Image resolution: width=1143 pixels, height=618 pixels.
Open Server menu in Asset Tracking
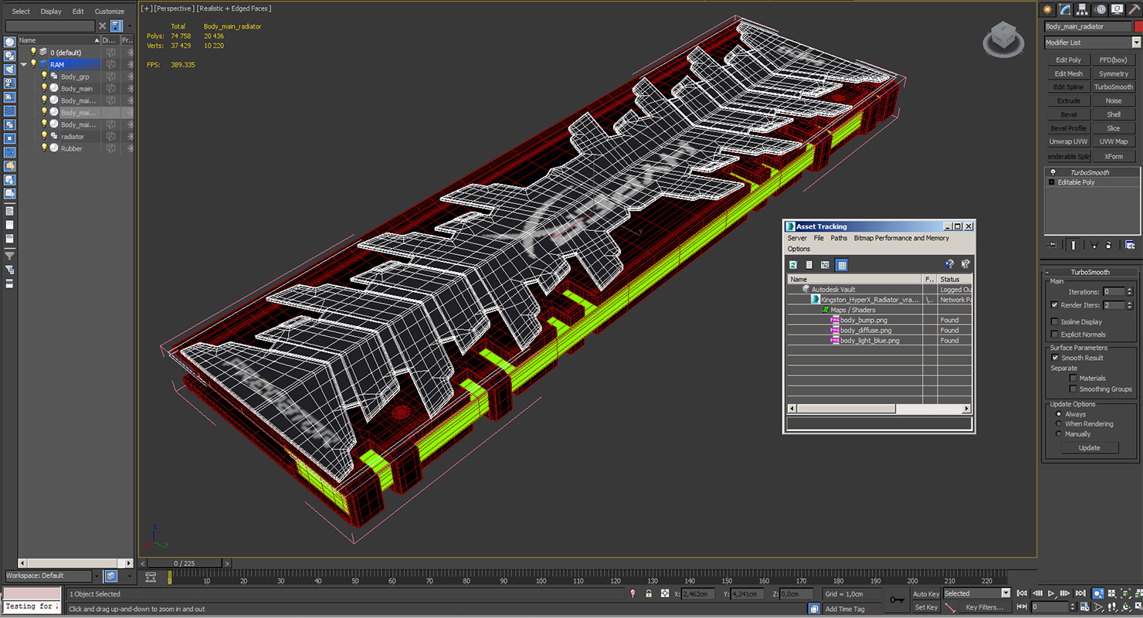pos(797,238)
